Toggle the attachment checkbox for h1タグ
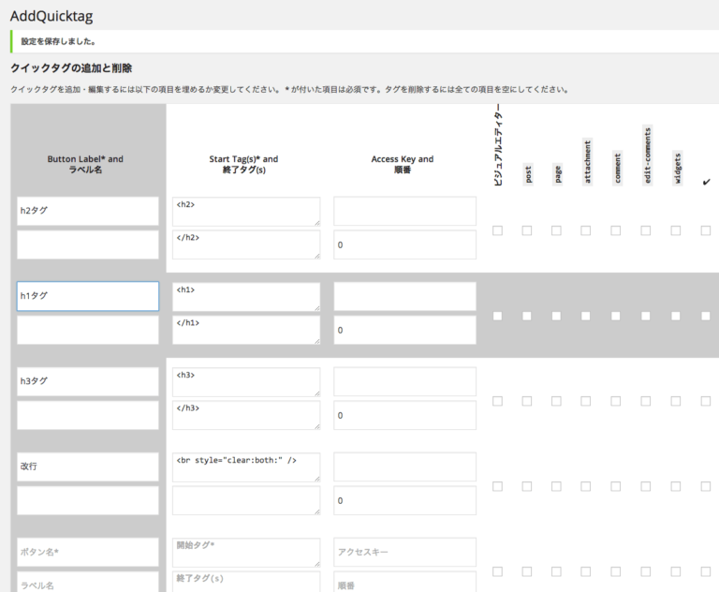Screen dimensions: 719x592 pos(585,316)
